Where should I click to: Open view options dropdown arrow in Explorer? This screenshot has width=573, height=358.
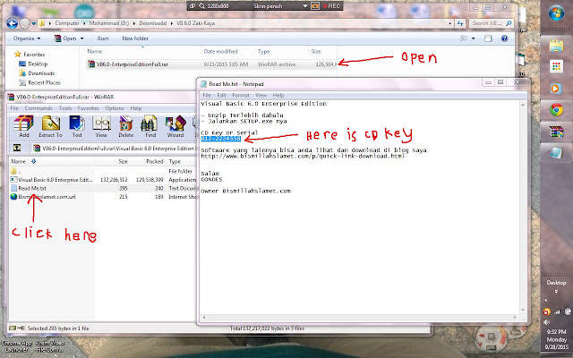pyautogui.click(x=474, y=38)
